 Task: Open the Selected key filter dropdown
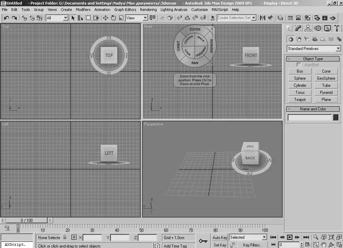click(248, 237)
